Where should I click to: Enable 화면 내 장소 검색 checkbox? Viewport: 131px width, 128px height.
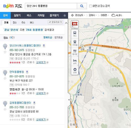[x=91, y=6]
